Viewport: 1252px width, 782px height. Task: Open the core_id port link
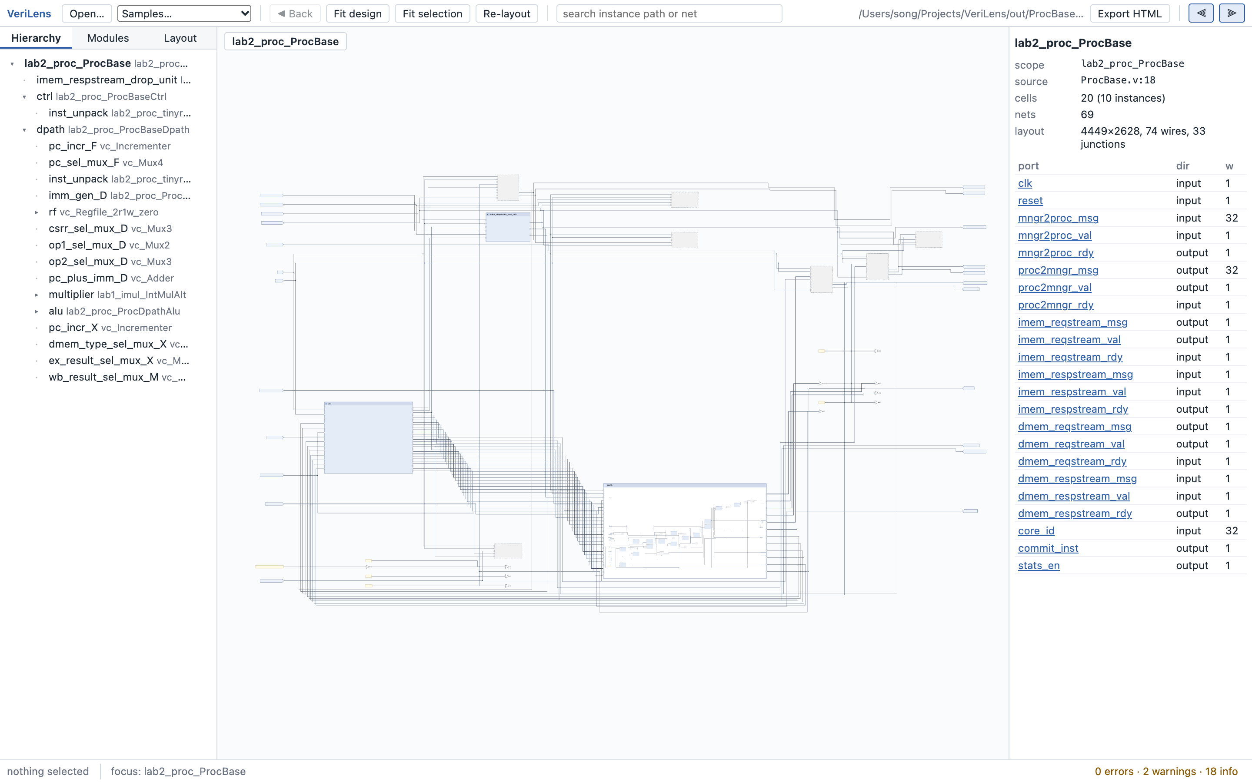1036,530
